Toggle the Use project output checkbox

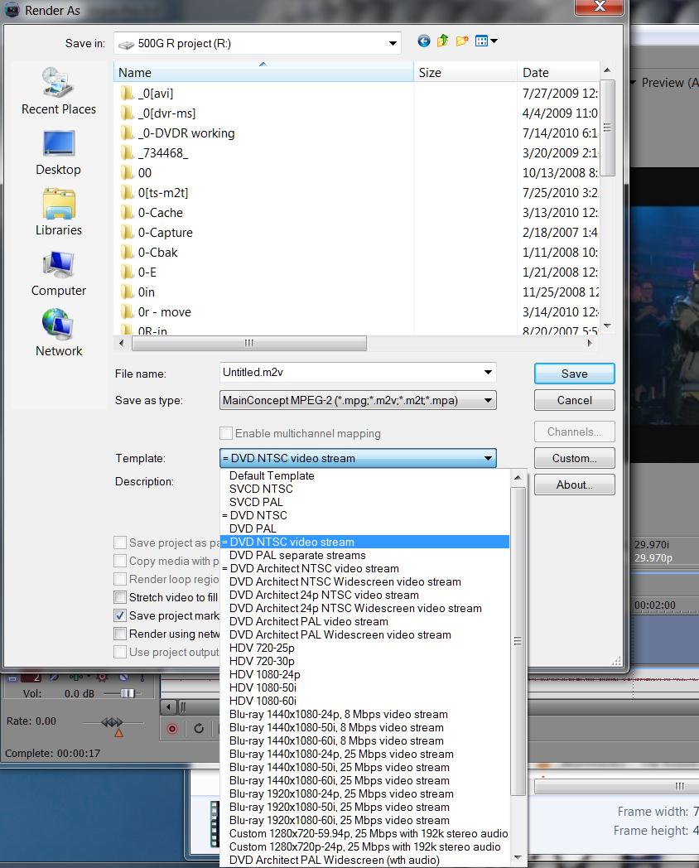pos(119,652)
